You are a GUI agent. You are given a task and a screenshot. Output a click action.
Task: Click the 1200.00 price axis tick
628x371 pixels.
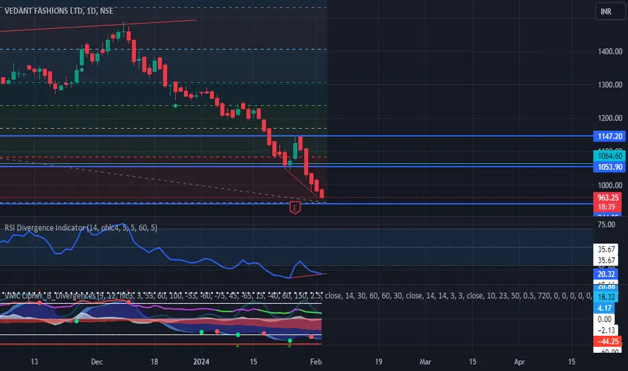tap(610, 118)
